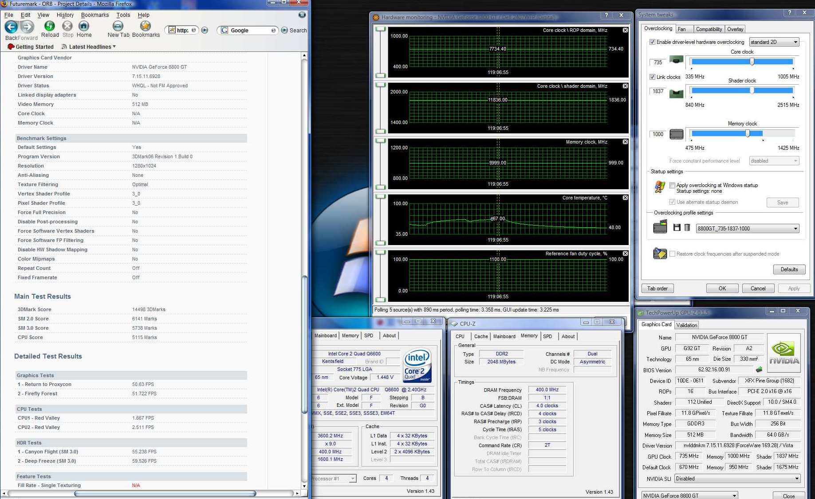This screenshot has width=815, height=499.
Task: Click the overclocking profile memory chip icon
Action: (660, 227)
